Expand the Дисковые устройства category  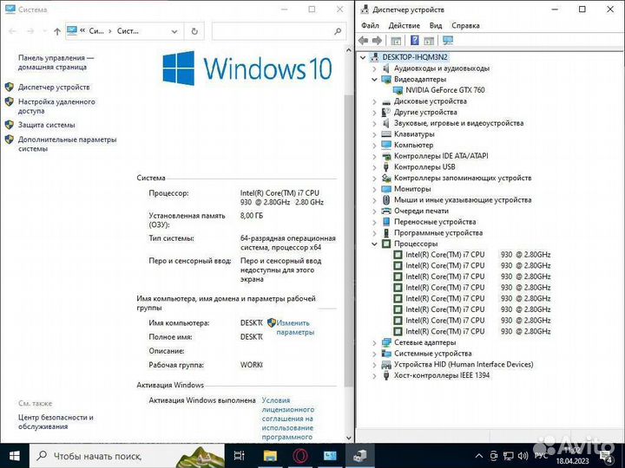pos(375,101)
